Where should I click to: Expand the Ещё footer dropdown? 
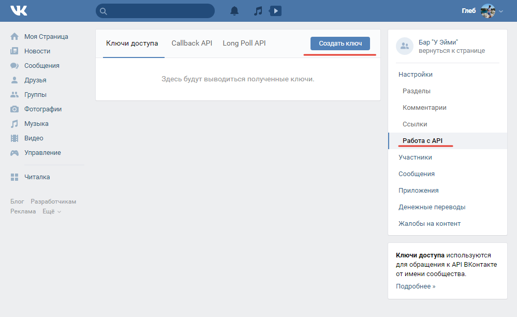coord(52,211)
